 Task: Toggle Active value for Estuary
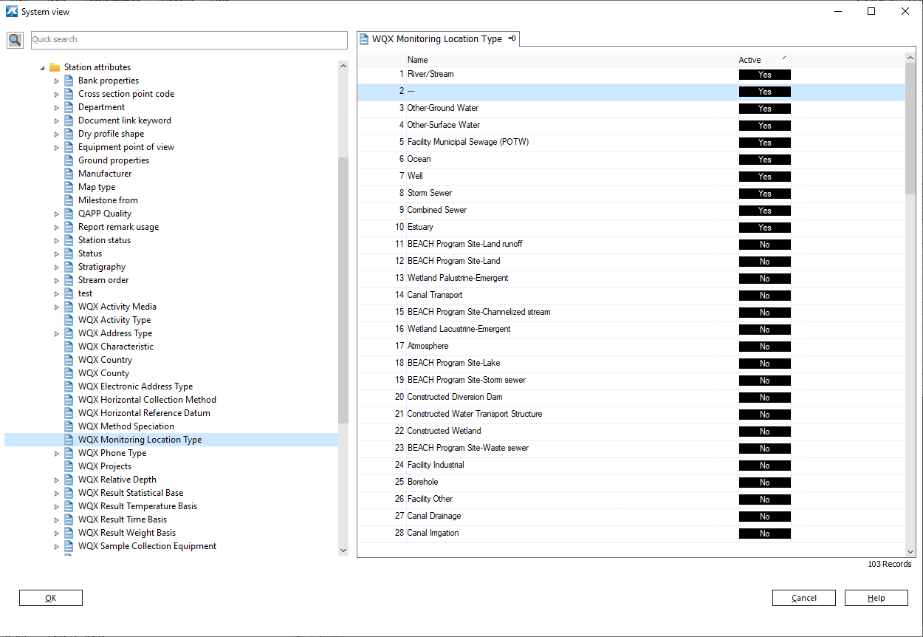coord(764,228)
